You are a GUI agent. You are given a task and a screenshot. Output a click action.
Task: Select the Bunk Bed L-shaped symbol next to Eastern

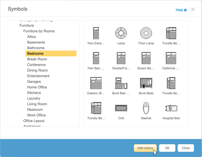(121, 83)
